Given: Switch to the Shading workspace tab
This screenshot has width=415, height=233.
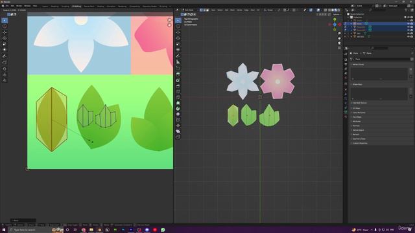Looking at the screenshot, I should click(x=101, y=6).
